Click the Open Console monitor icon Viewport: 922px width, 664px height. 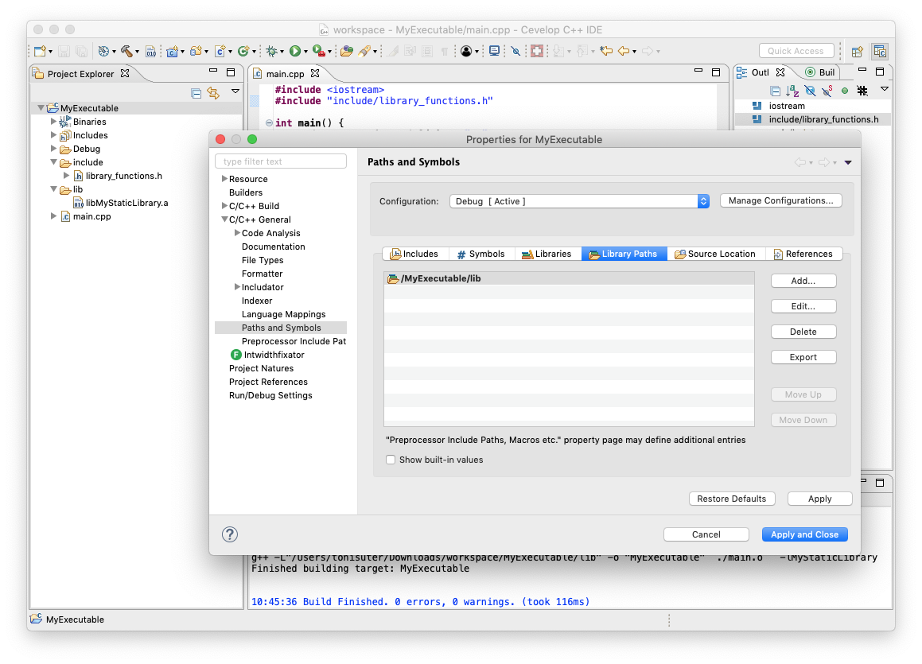495,51
